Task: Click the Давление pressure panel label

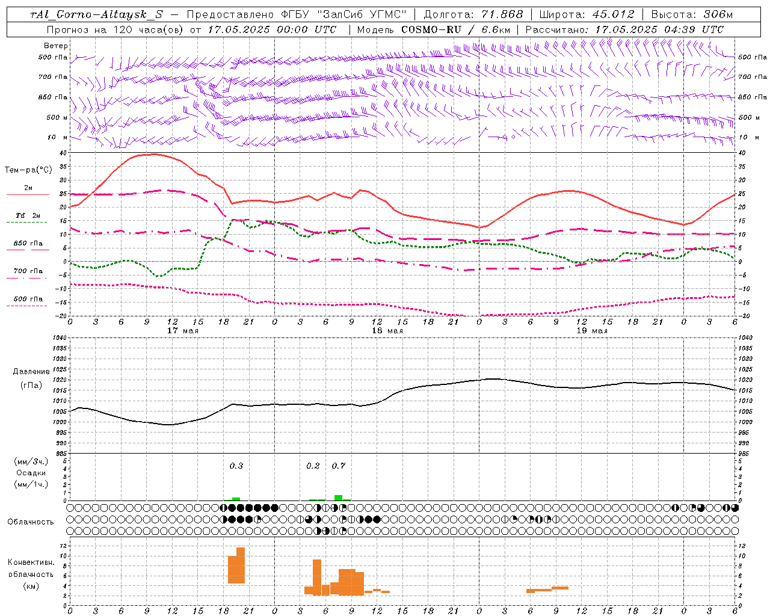Action: click(31, 372)
